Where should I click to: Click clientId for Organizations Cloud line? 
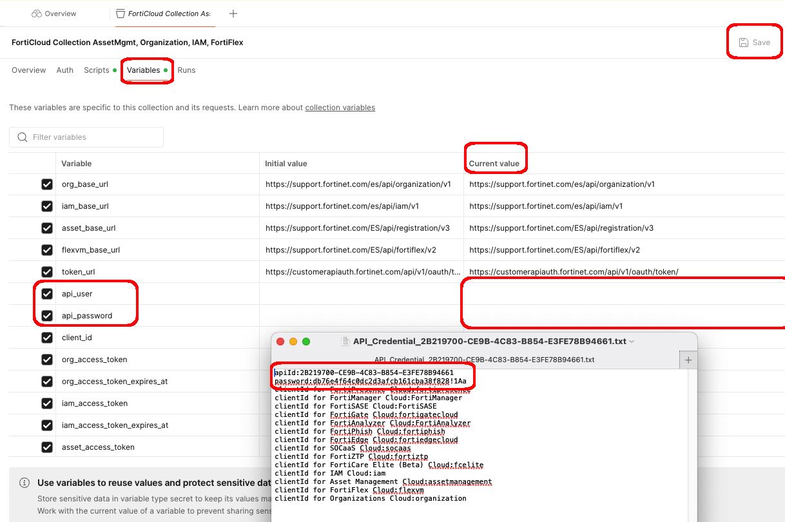click(371, 498)
